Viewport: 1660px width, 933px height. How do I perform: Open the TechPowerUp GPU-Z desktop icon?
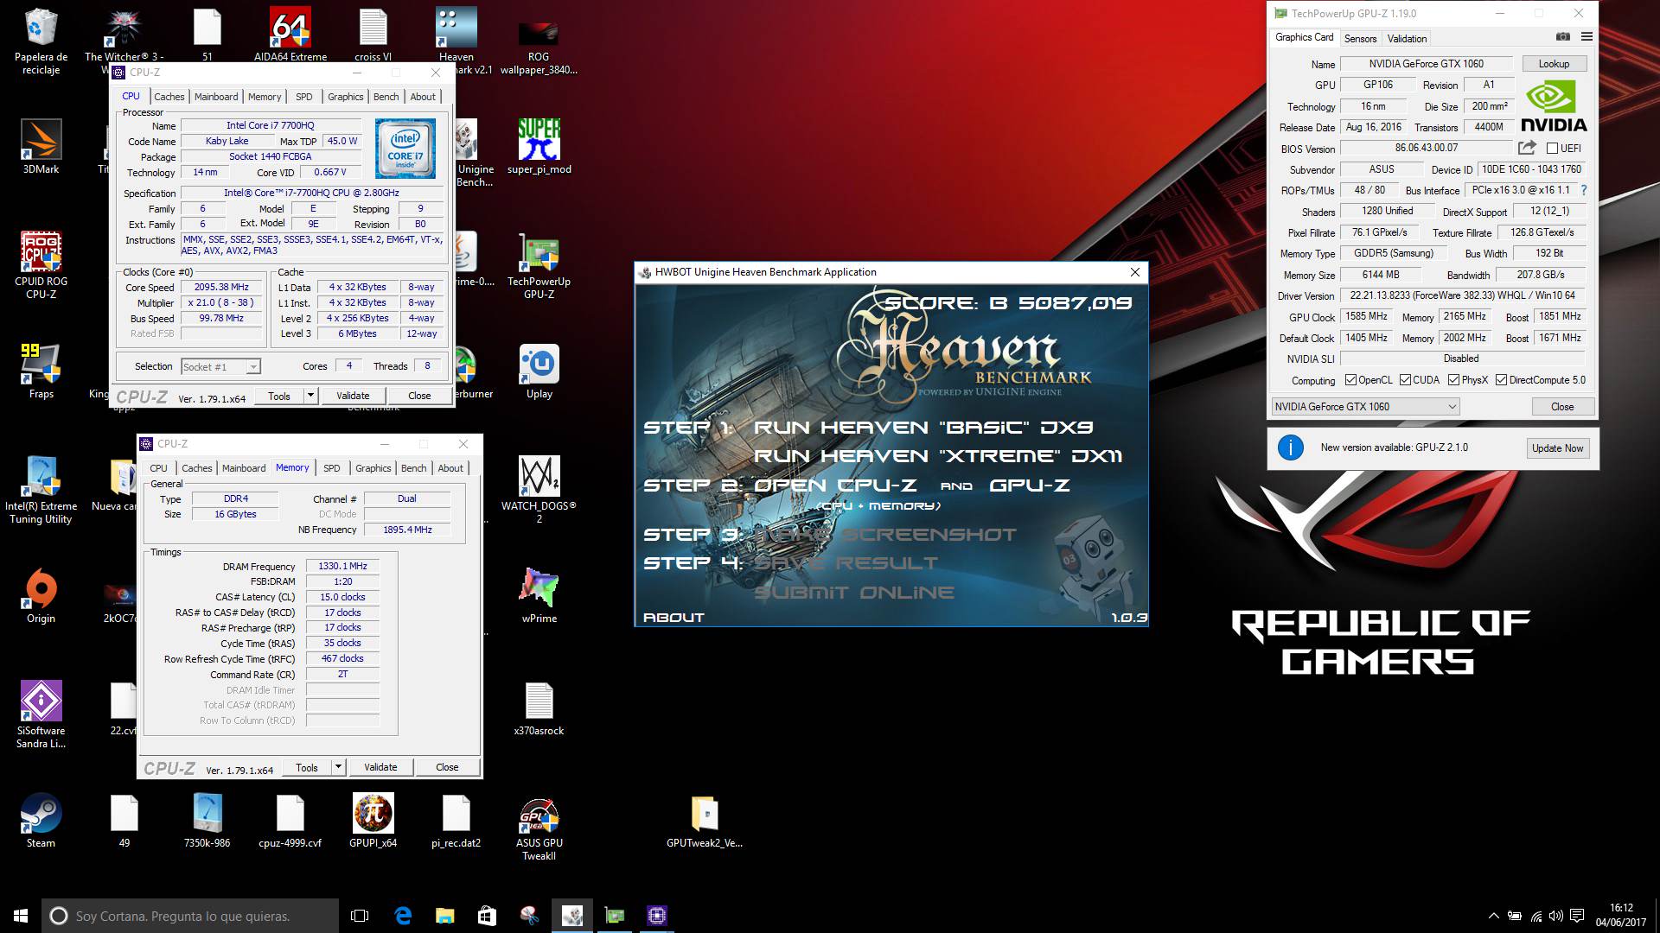[x=539, y=265]
